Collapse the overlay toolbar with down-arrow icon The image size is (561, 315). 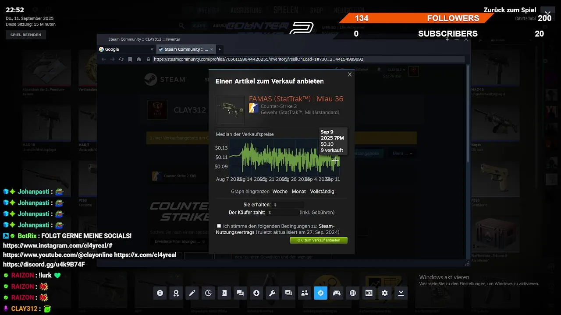click(x=401, y=293)
